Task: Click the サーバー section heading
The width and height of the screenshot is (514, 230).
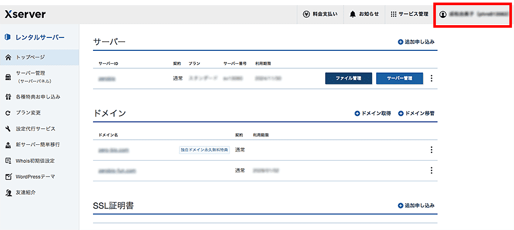Action: coord(109,42)
